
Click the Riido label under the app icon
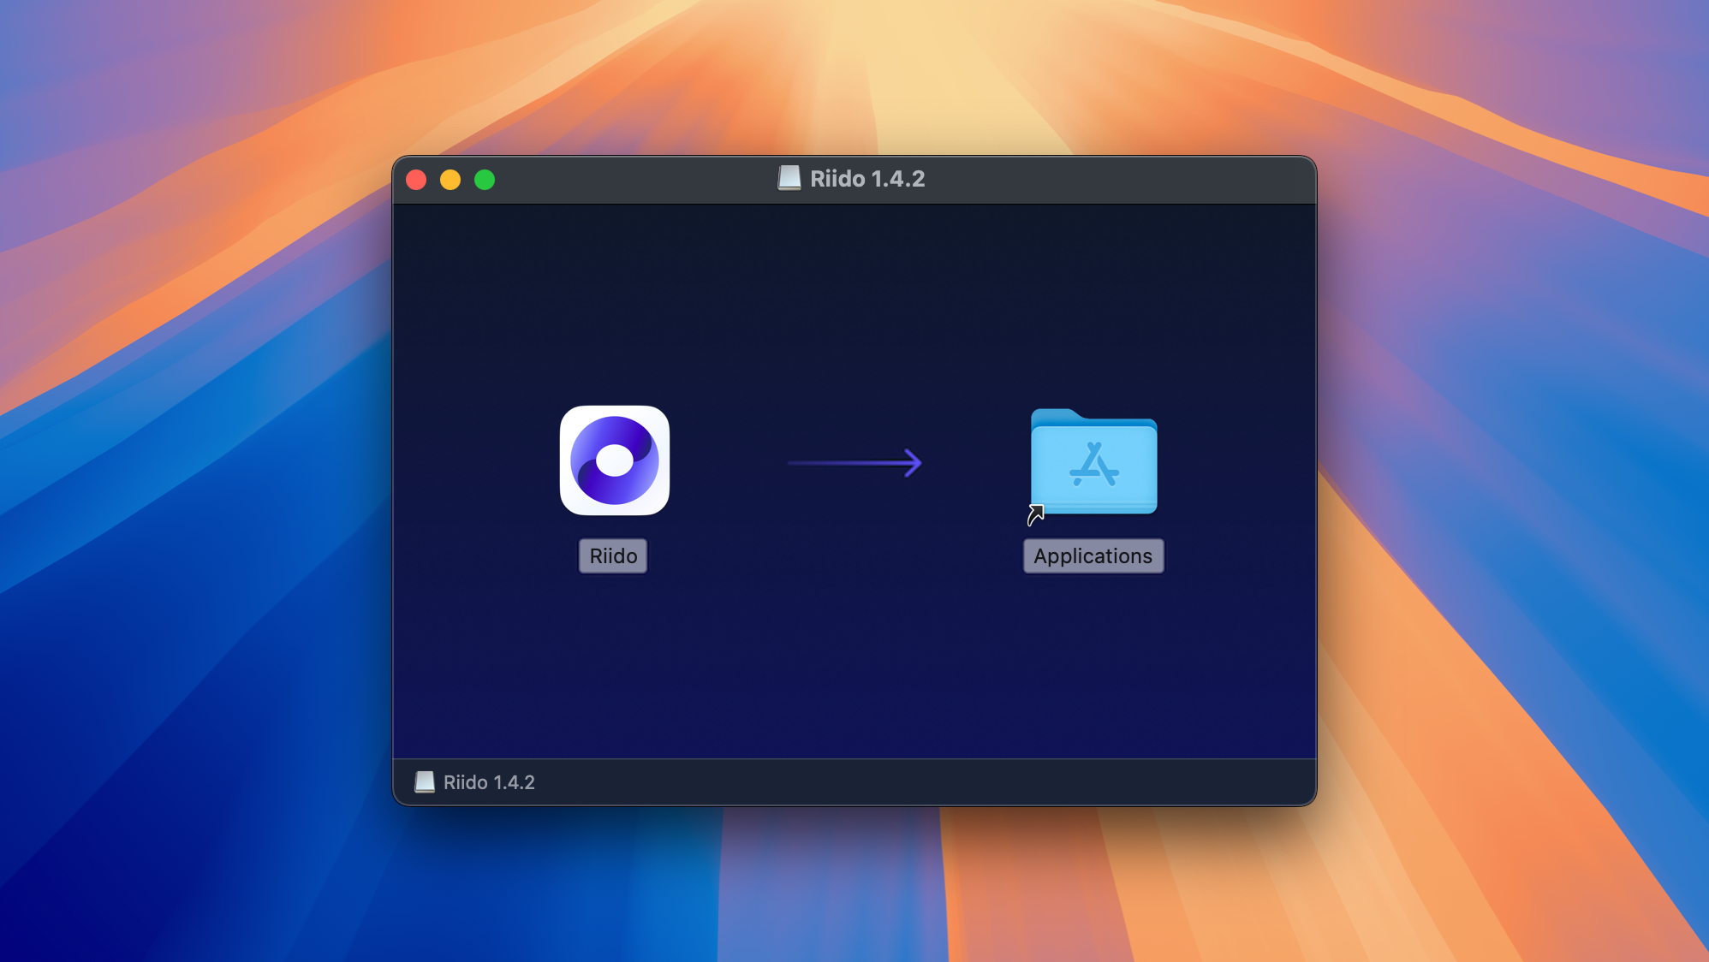coord(613,555)
